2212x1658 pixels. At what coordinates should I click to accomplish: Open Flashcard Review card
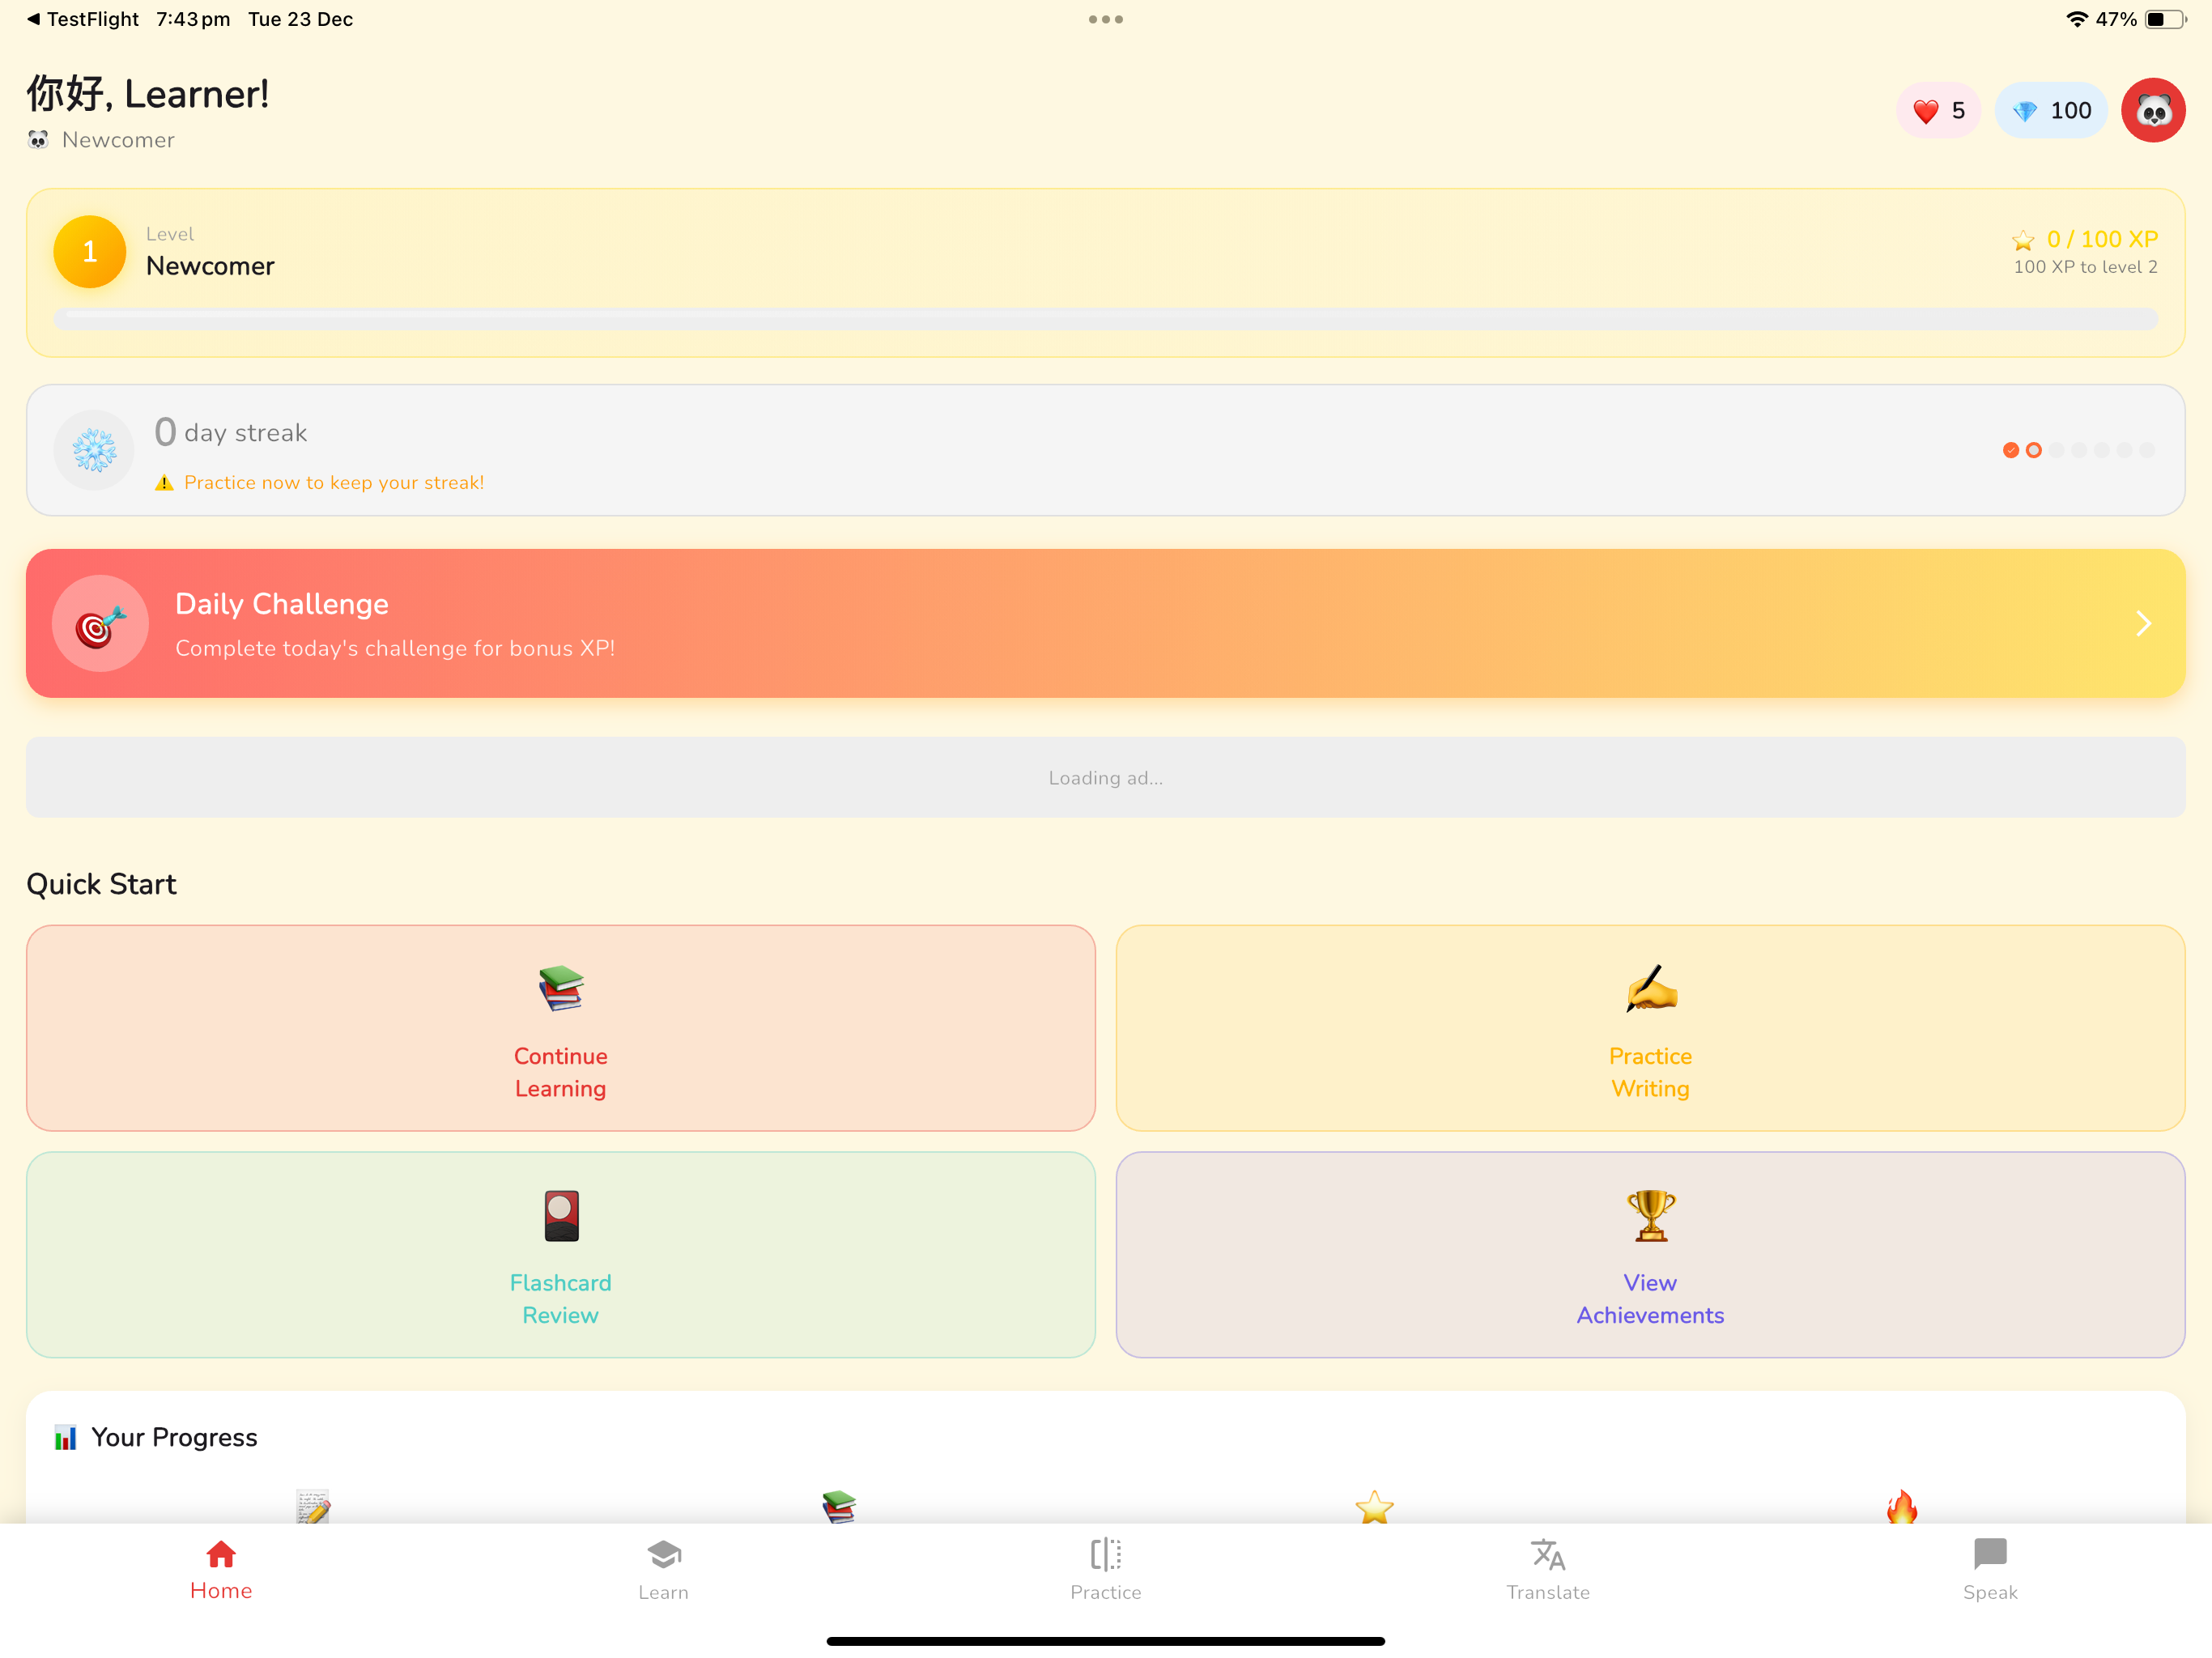click(x=561, y=1255)
